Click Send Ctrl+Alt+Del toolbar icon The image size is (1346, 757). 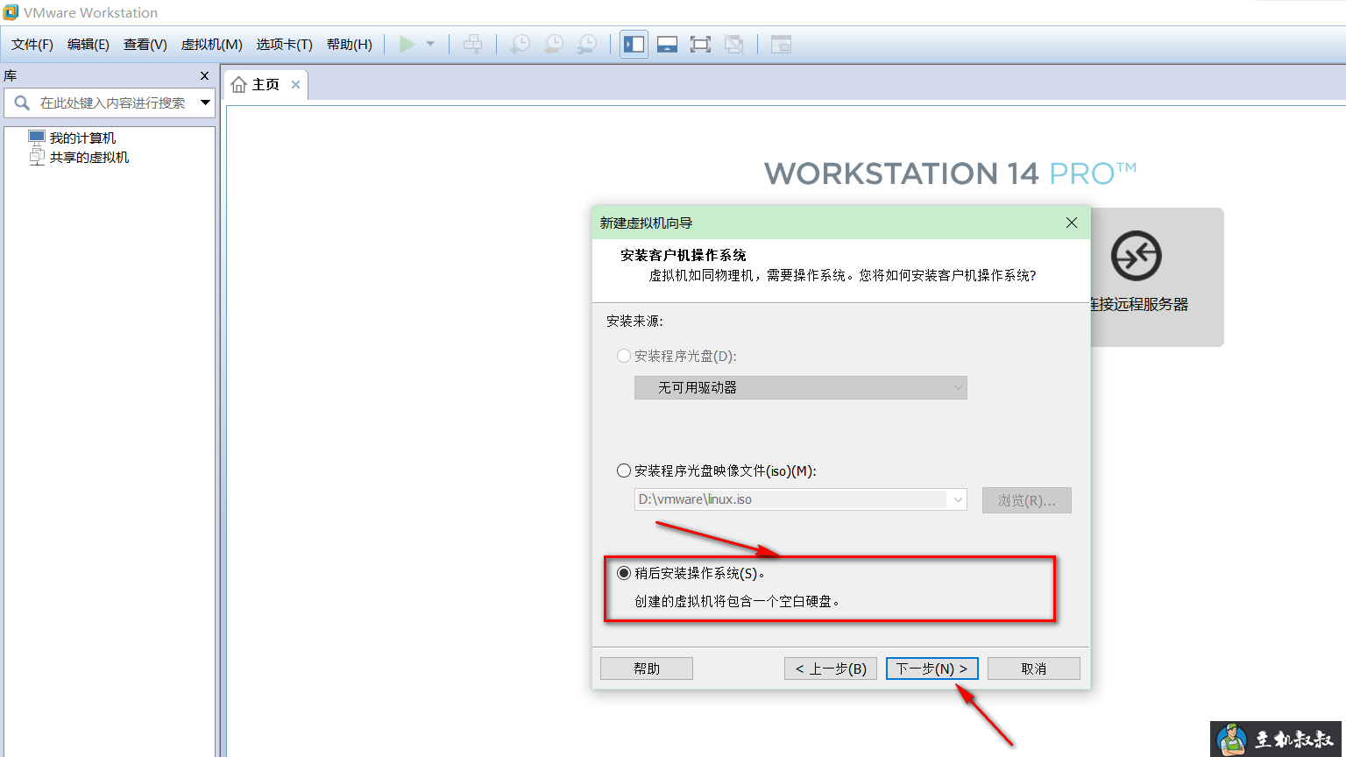point(472,44)
